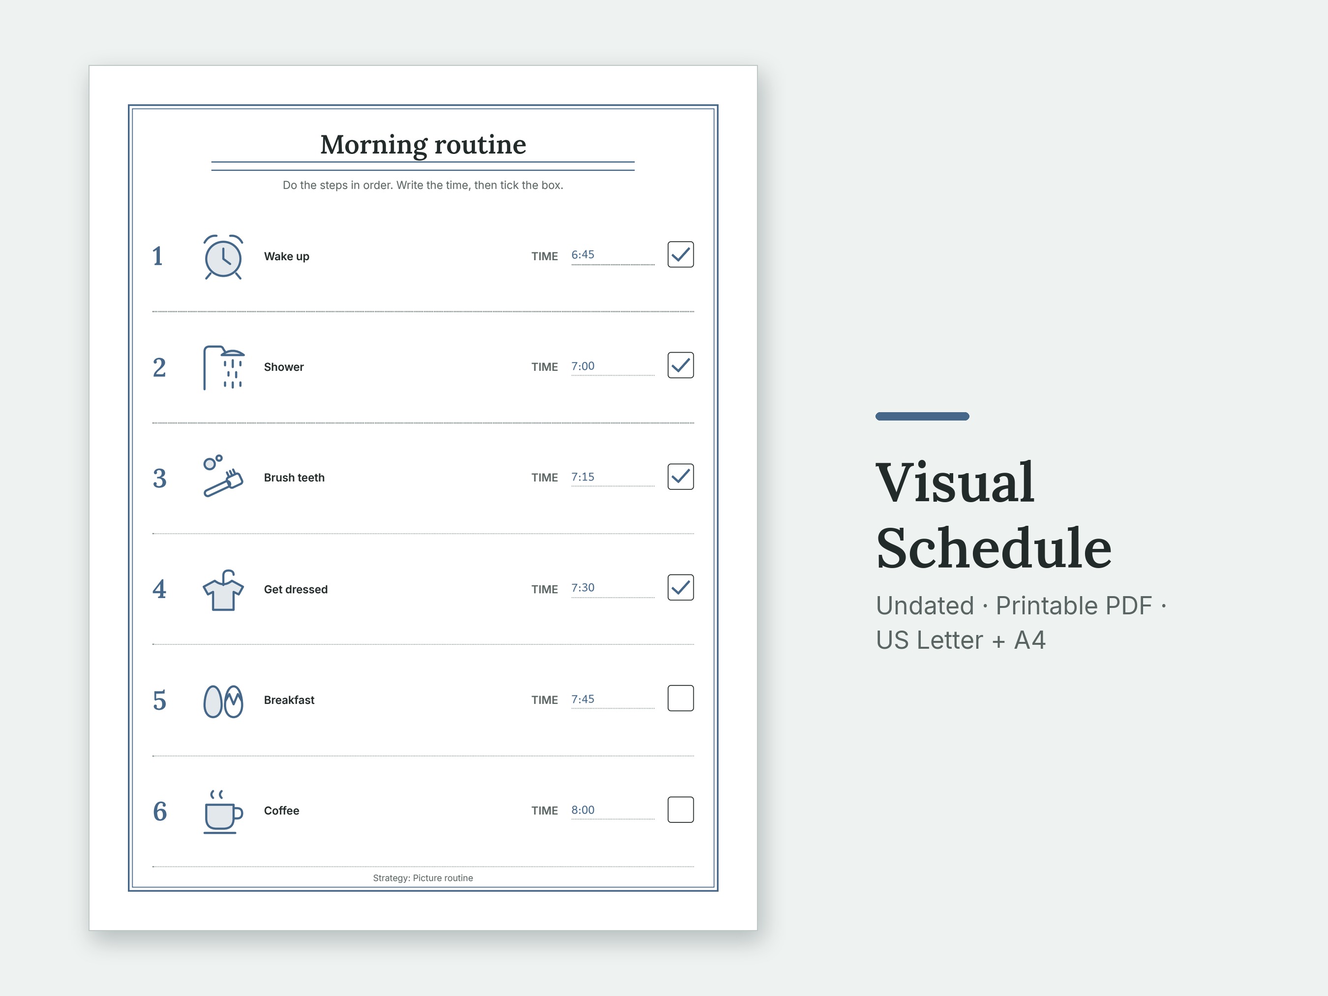
Task: Click the 'Brush teeth' label
Action: pyautogui.click(x=294, y=478)
